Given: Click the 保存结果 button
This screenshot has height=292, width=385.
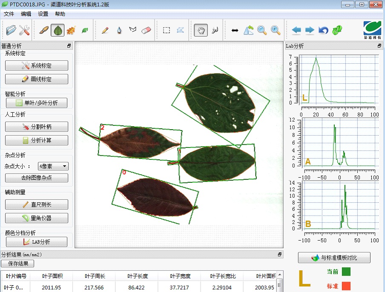Looking at the screenshot, I should tap(18, 264).
